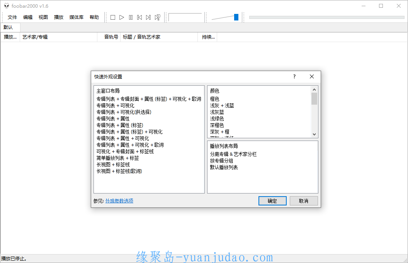Choose the 橙色 color scheme
408x263 pixels.
pyautogui.click(x=215, y=99)
